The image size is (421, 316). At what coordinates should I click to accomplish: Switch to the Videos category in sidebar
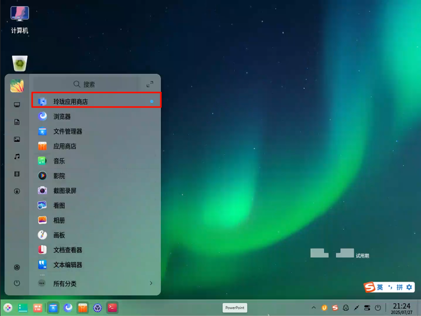pos(17,174)
